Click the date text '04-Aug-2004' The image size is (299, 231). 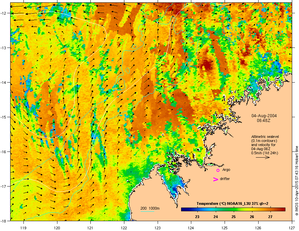click(264, 116)
